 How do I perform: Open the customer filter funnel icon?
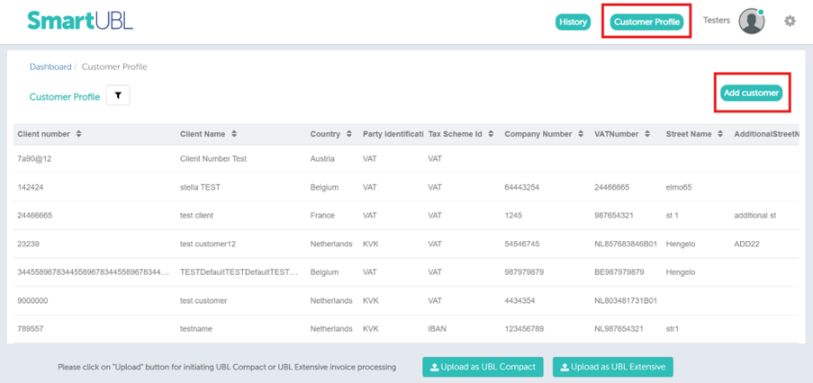click(x=118, y=95)
